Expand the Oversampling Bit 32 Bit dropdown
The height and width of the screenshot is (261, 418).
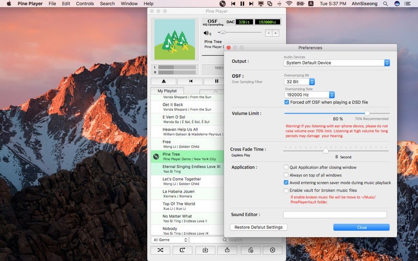[x=299, y=82]
